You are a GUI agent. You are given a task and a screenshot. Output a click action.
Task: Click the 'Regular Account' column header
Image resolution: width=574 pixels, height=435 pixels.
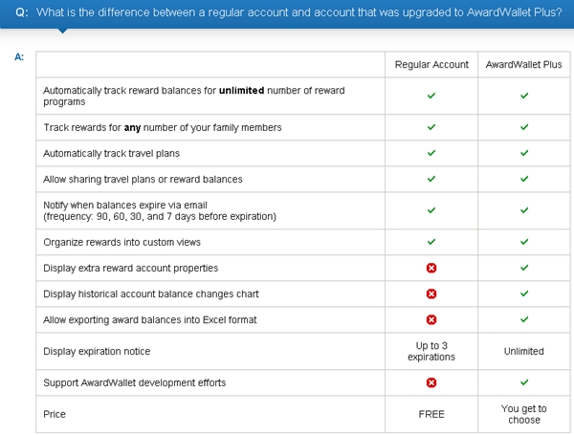(431, 64)
